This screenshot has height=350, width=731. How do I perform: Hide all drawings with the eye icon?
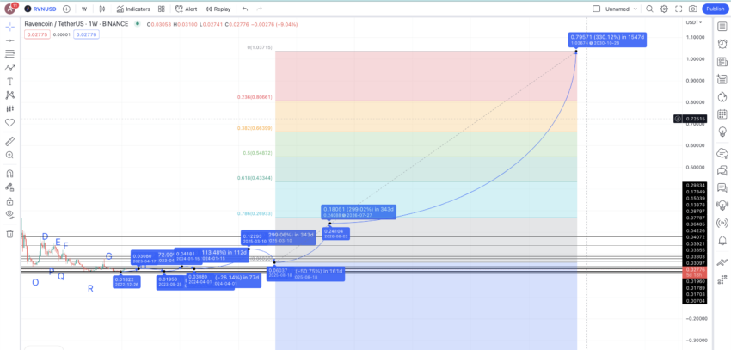coord(9,213)
